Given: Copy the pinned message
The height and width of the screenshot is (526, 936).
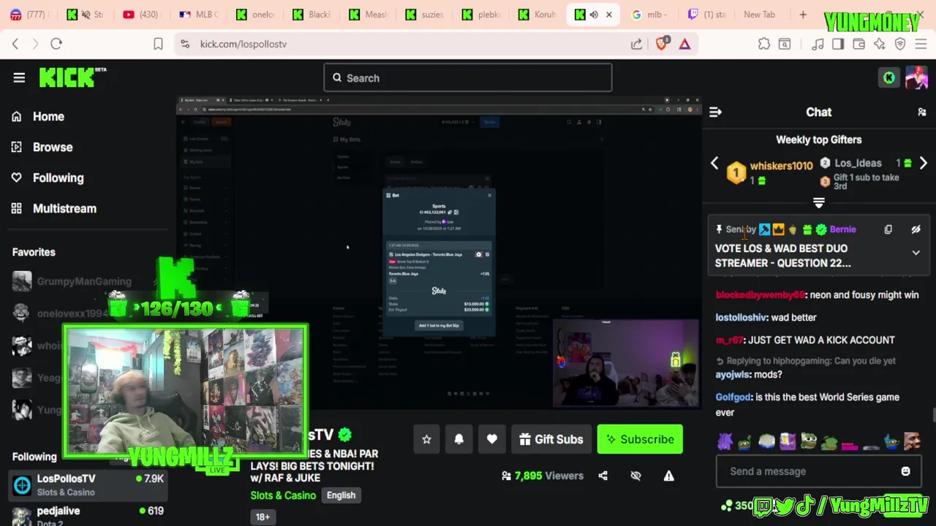Looking at the screenshot, I should coord(888,229).
